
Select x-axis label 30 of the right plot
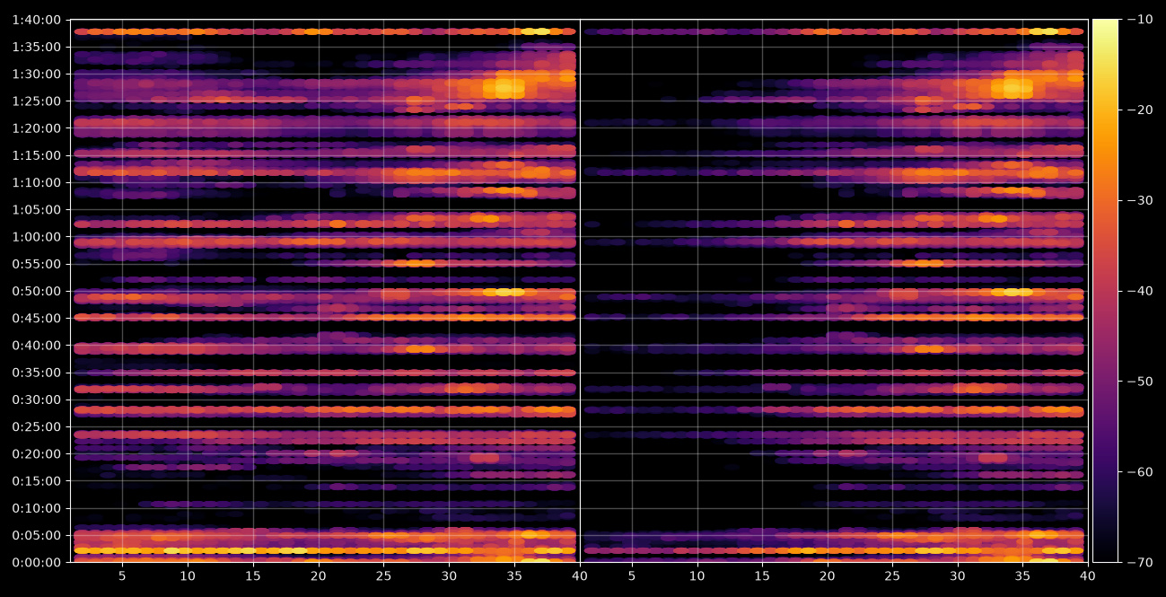click(958, 578)
